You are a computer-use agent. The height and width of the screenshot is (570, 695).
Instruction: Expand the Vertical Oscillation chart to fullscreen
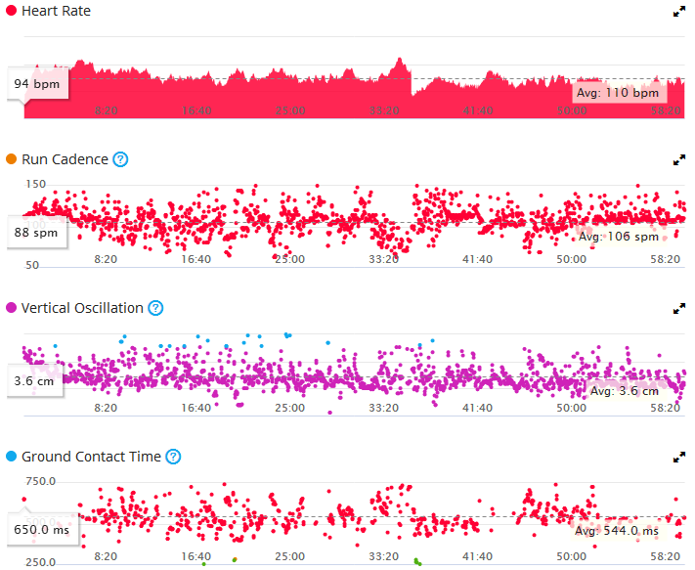(678, 309)
